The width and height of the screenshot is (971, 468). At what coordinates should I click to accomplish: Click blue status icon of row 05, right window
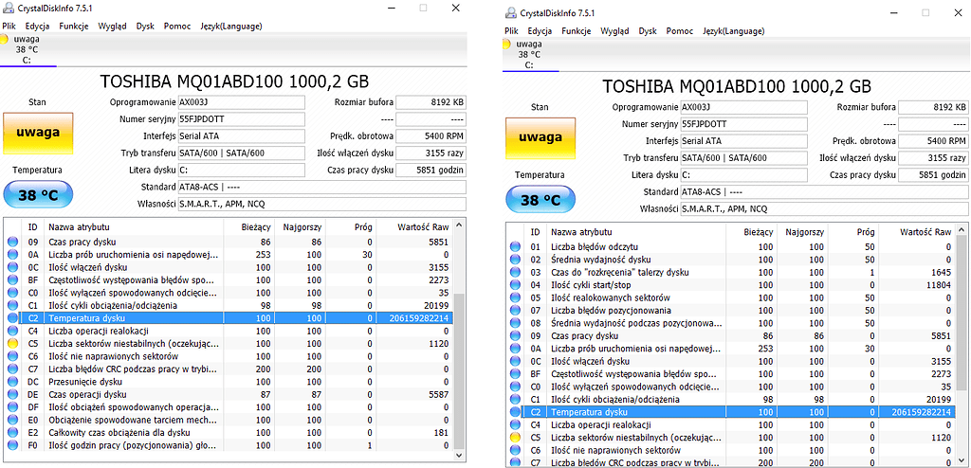tap(515, 297)
